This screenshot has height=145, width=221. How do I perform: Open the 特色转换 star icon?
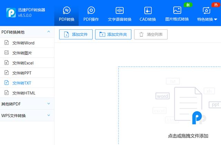206,11
